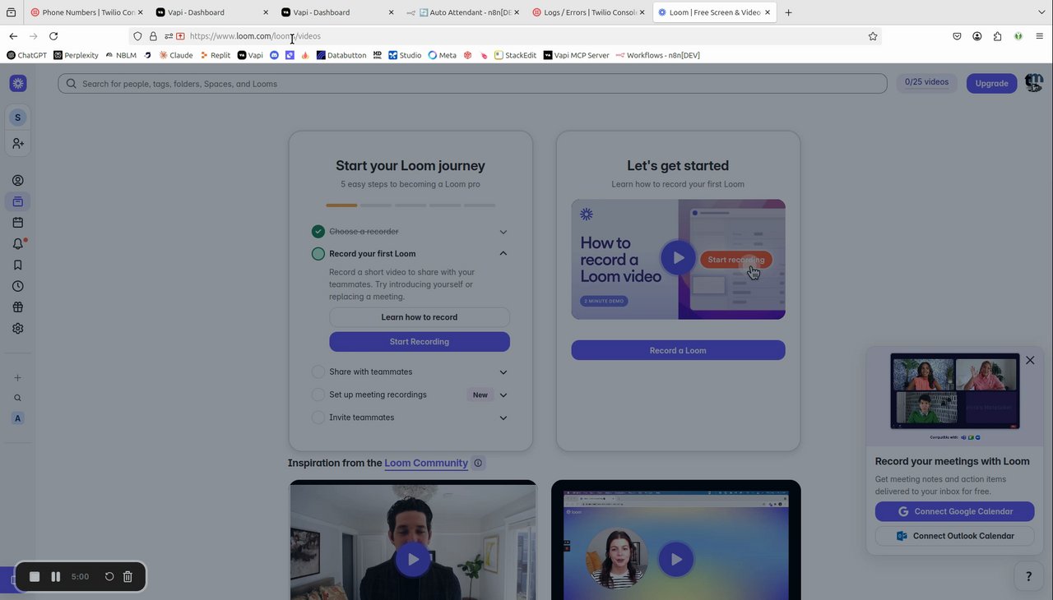Toggle the "Choose a recorder" completed checkmark
The image size is (1053, 600).
(x=318, y=232)
